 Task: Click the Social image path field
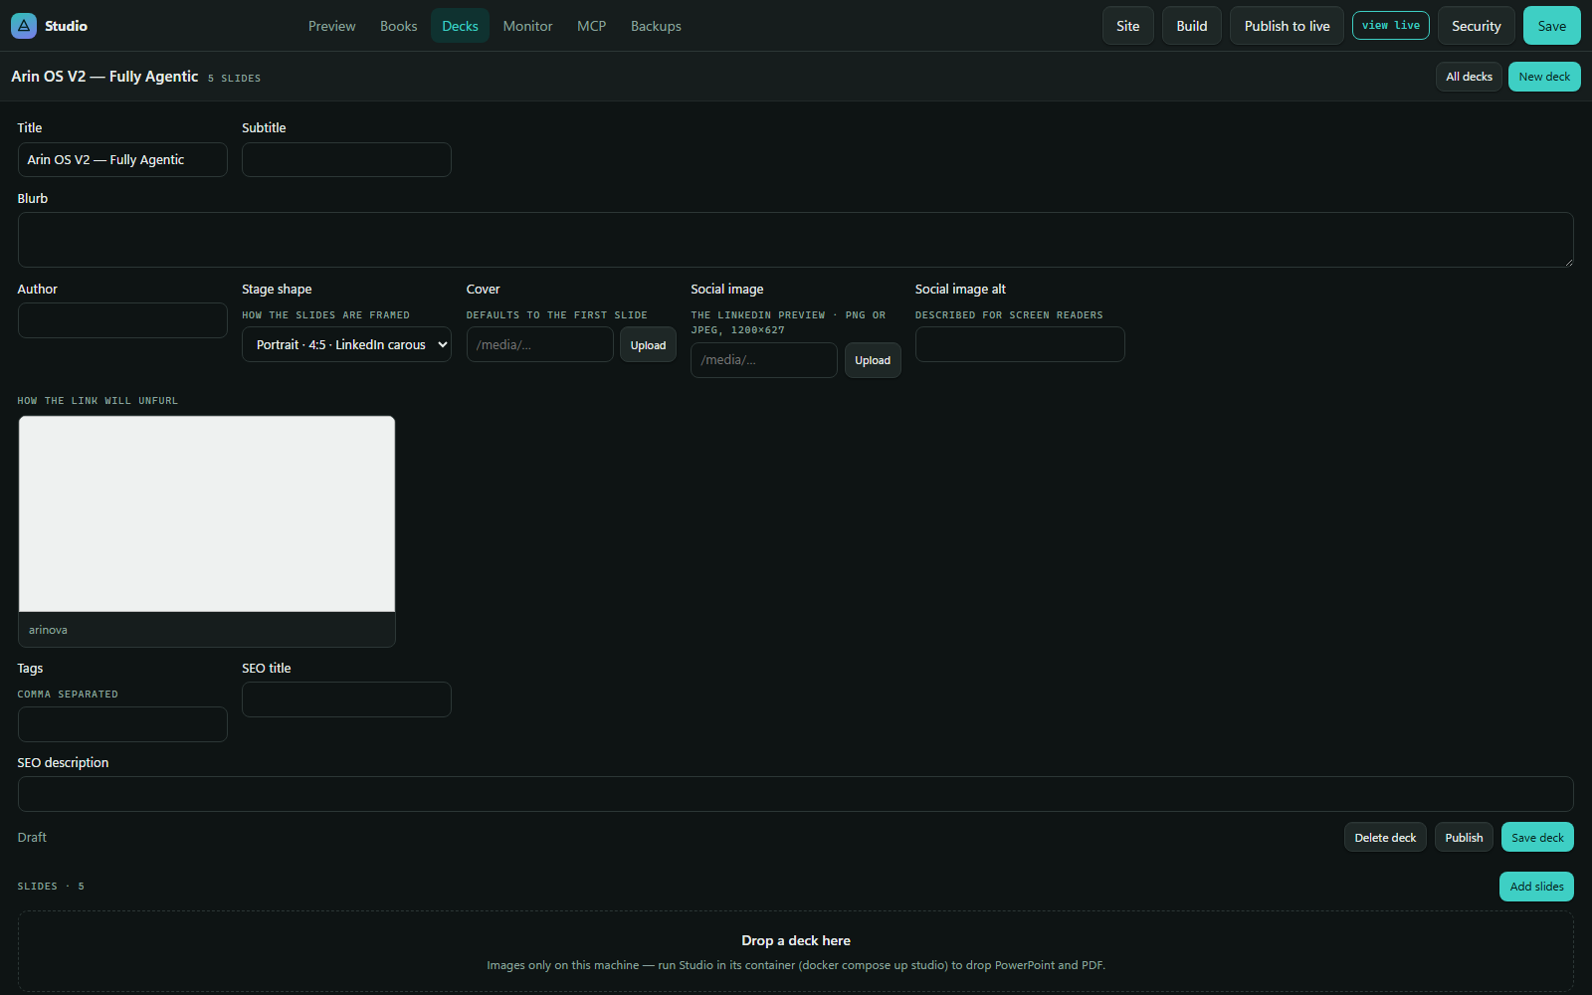click(x=764, y=360)
